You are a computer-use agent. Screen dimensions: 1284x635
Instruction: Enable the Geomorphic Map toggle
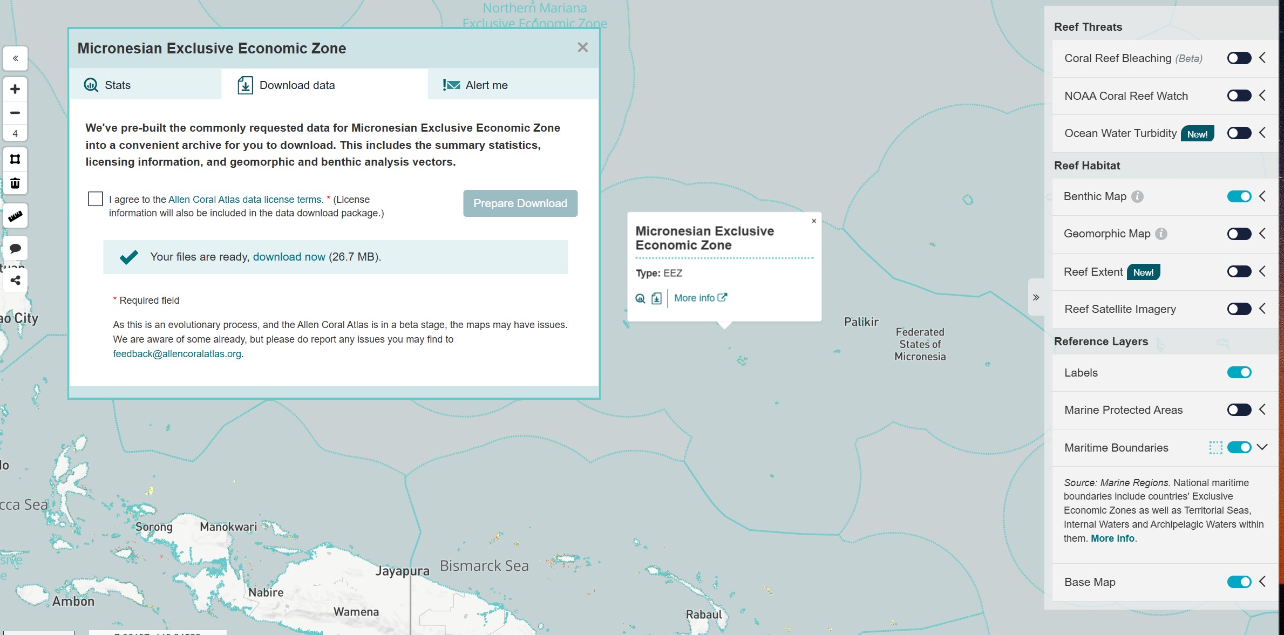[1239, 234]
